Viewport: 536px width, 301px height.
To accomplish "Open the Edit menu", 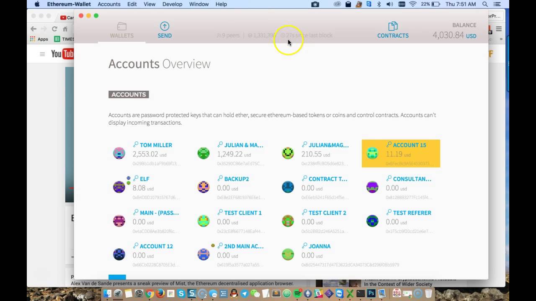I will coord(132,4).
